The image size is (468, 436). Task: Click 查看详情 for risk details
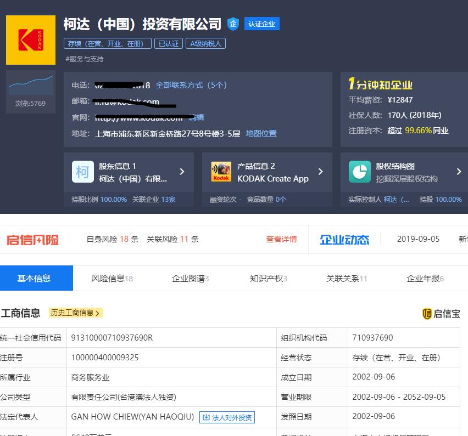coord(281,239)
